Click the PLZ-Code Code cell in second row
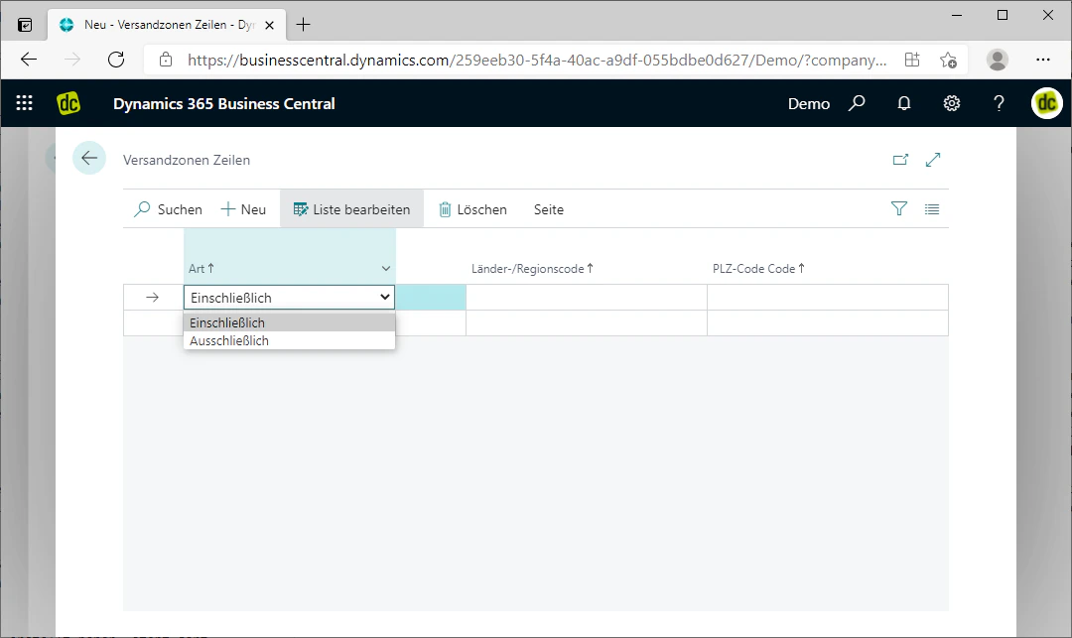 pos(828,323)
